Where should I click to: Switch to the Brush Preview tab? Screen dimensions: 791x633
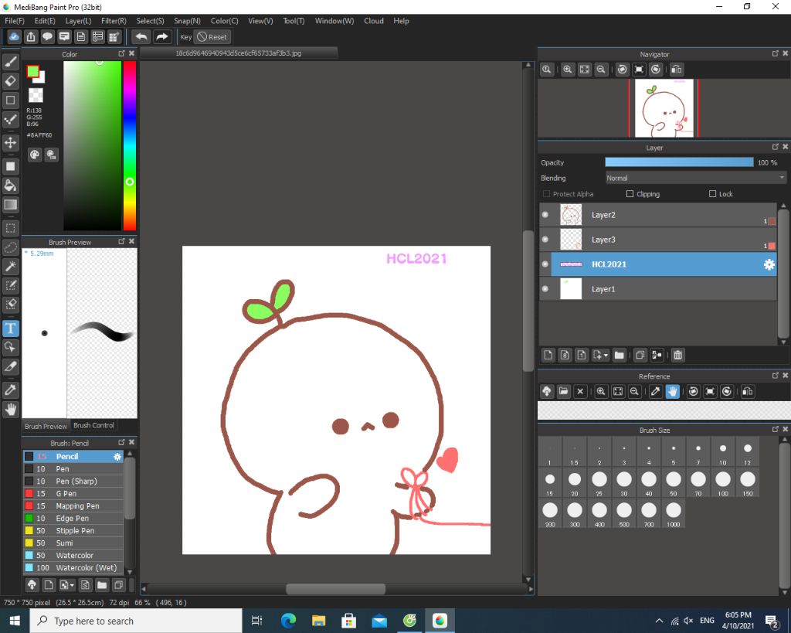point(46,427)
